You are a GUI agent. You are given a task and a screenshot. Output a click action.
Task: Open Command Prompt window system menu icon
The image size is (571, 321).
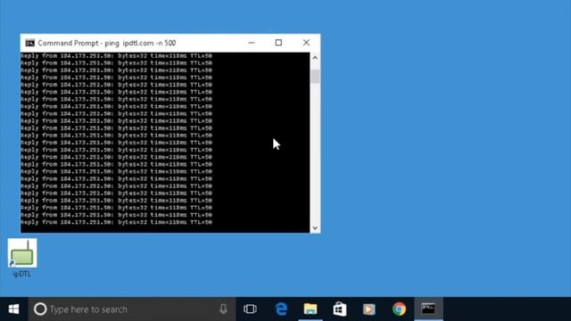pos(29,43)
